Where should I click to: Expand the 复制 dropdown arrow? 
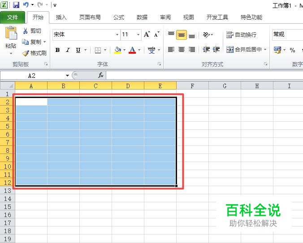coord(45,42)
